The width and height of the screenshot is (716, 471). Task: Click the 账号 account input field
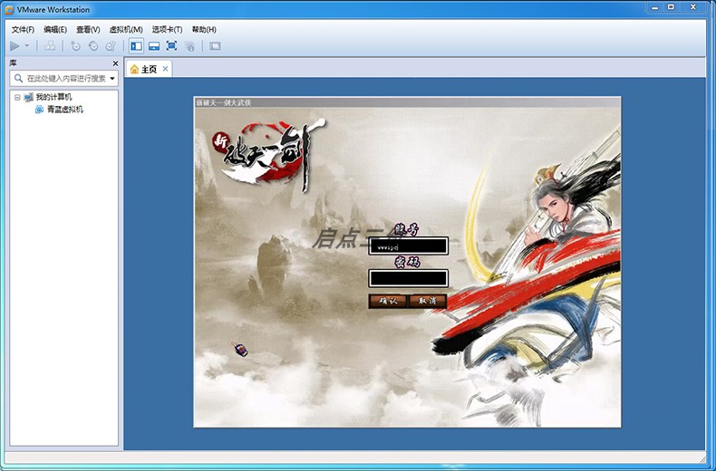(x=408, y=246)
